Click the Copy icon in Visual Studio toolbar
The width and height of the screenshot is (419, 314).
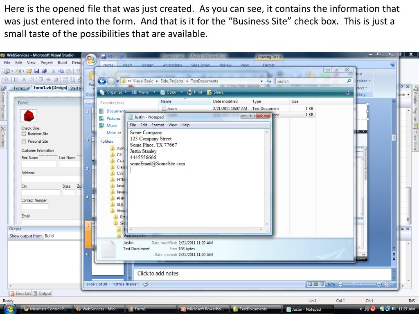pyautogui.click(x=61, y=71)
